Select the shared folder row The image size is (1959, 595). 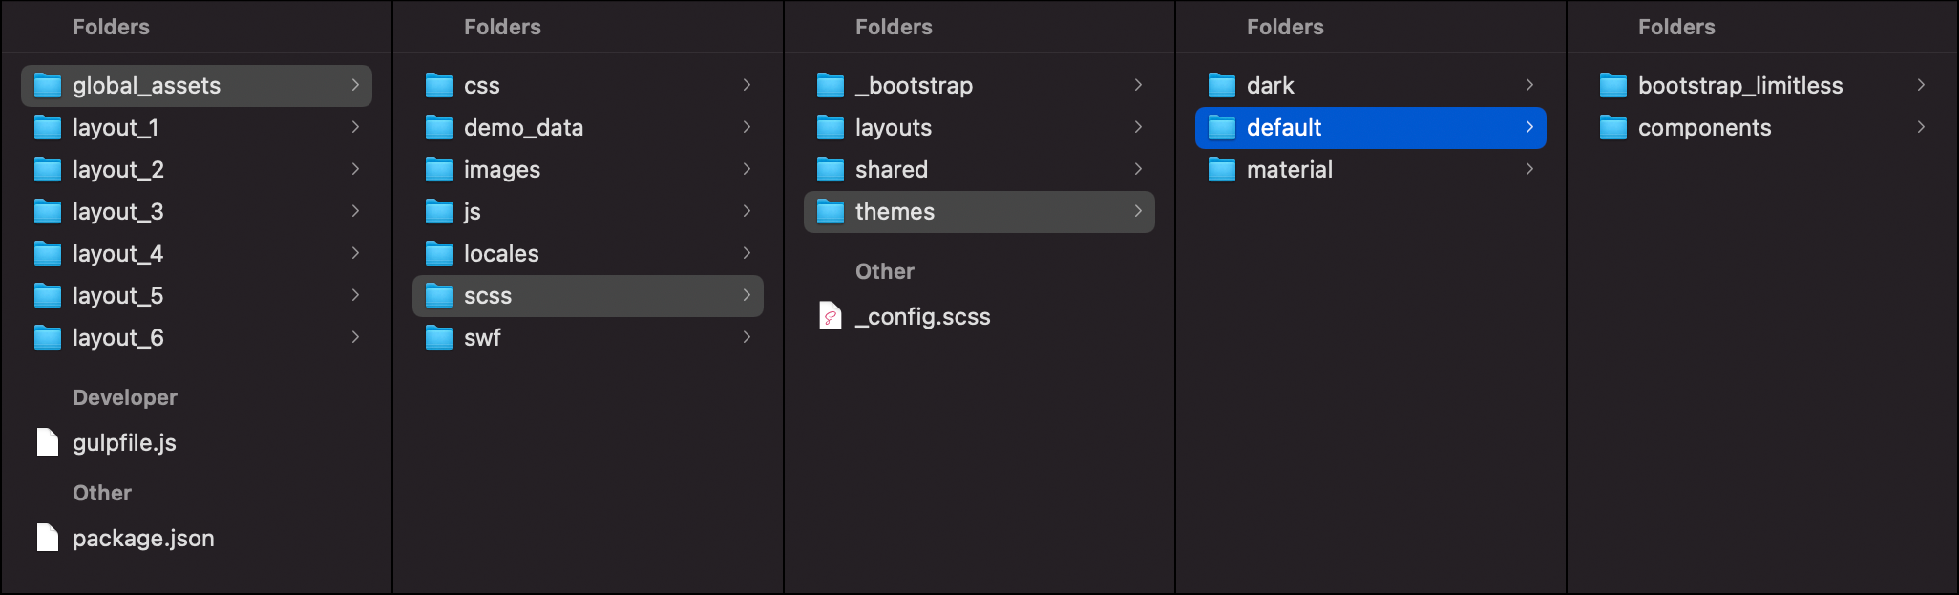(979, 169)
